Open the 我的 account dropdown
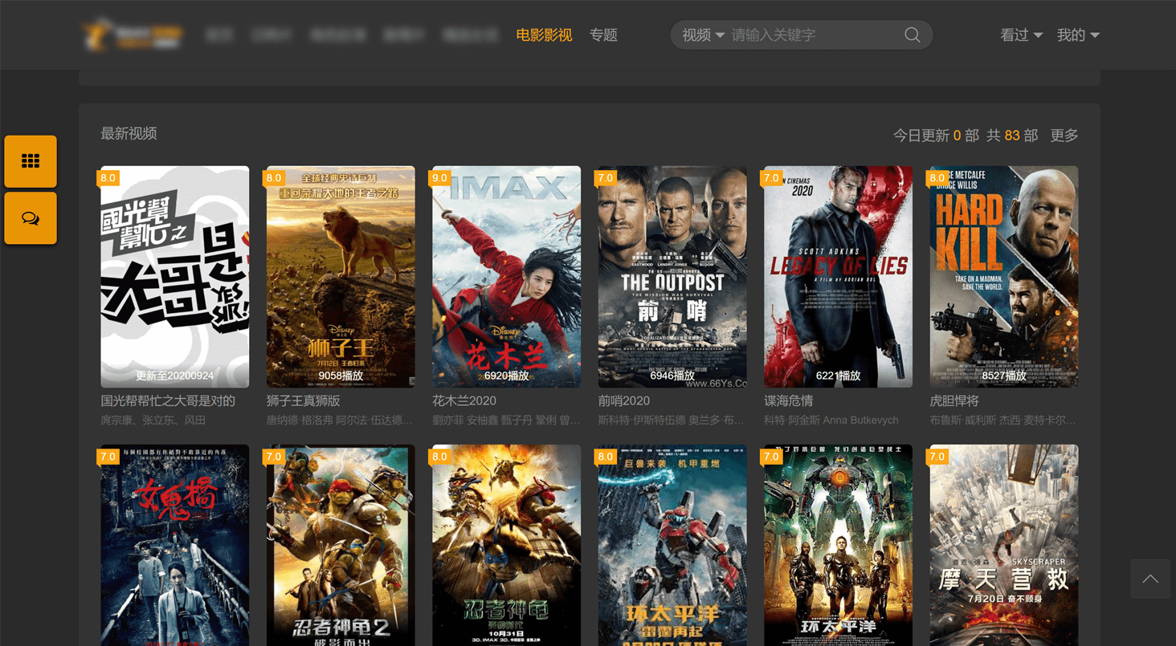 (1078, 35)
